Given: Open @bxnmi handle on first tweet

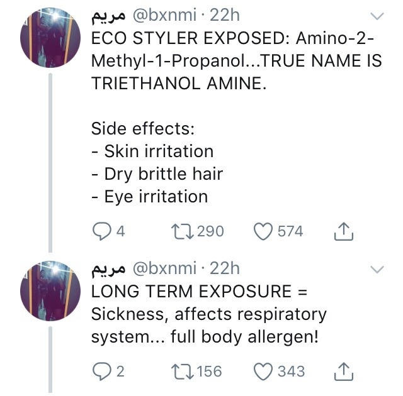Looking at the screenshot, I should point(164,15).
